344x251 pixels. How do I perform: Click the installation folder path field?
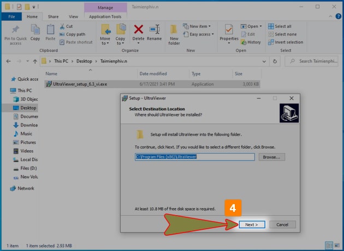click(194, 157)
